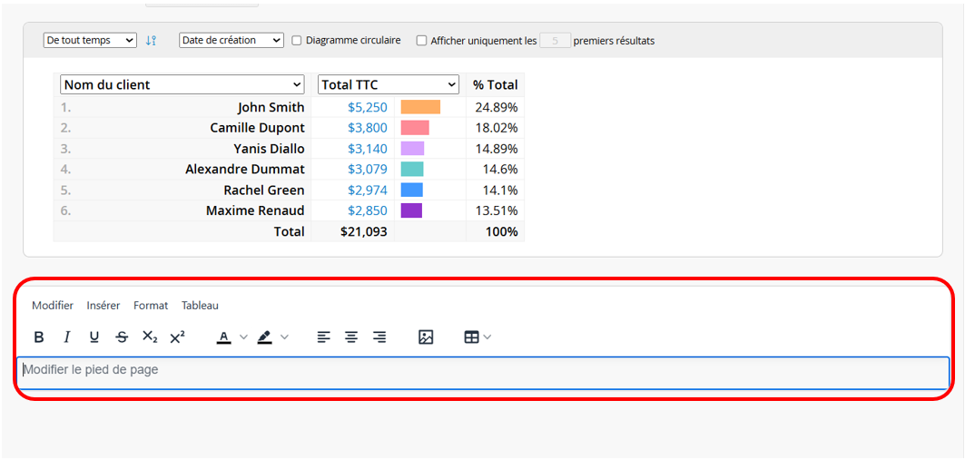Click the $5,250 amount link
This screenshot has width=965, height=459.
click(368, 107)
